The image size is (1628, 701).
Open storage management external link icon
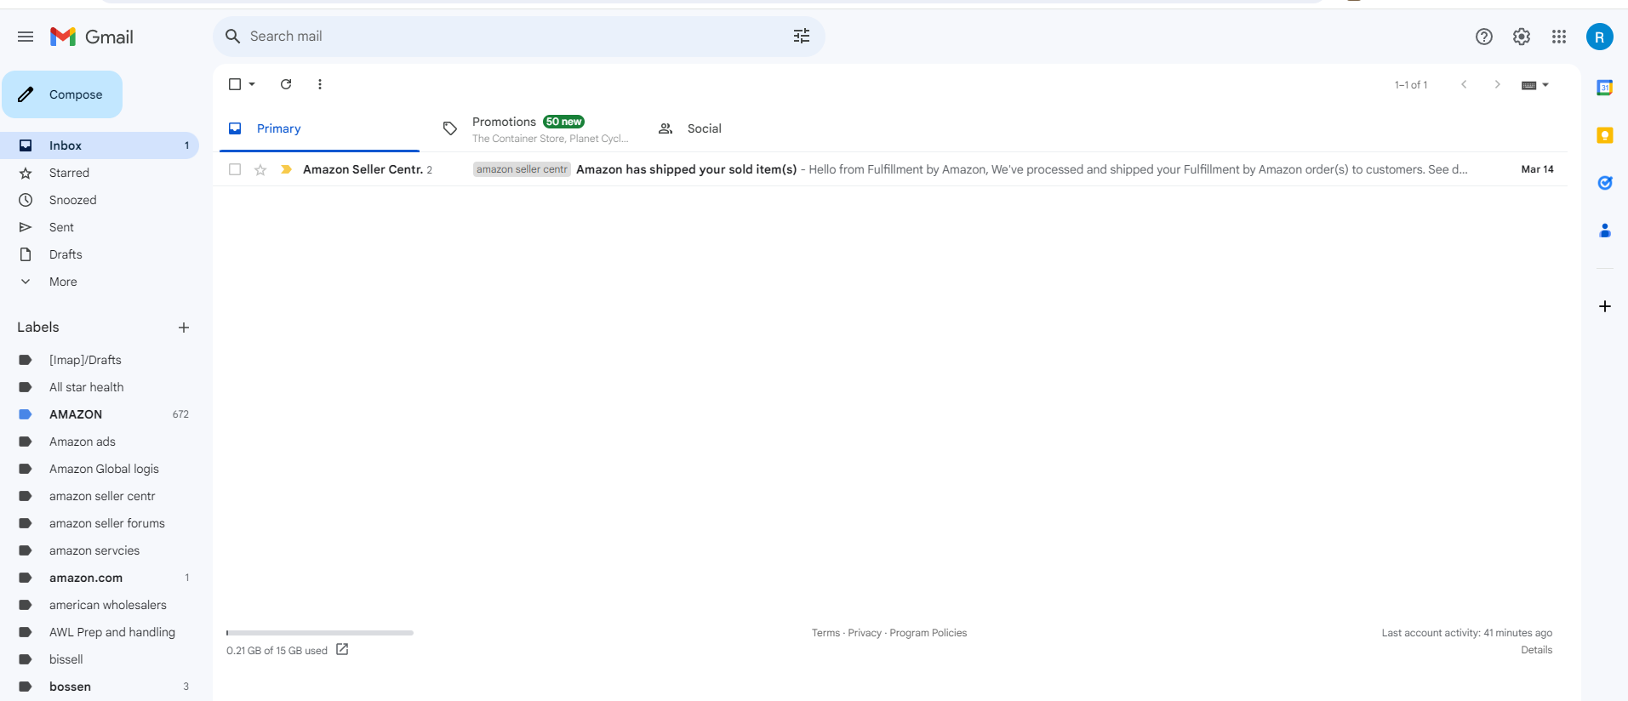342,649
